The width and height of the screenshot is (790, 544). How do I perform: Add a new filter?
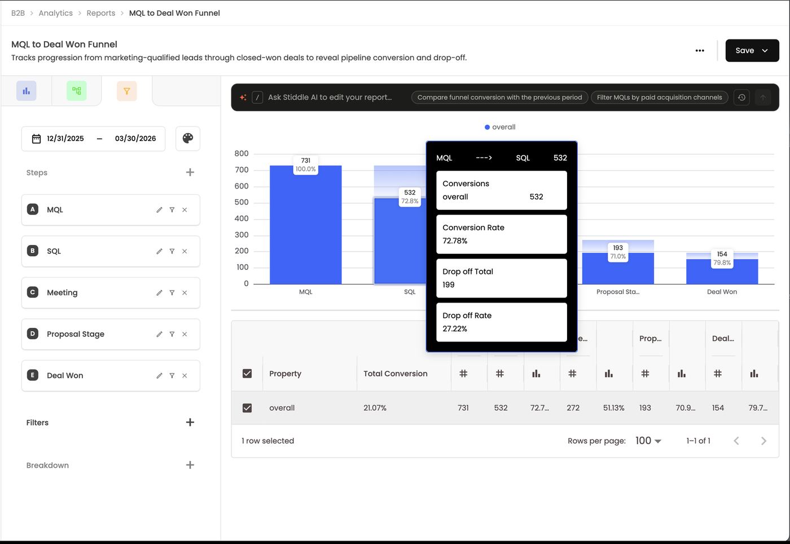(190, 422)
